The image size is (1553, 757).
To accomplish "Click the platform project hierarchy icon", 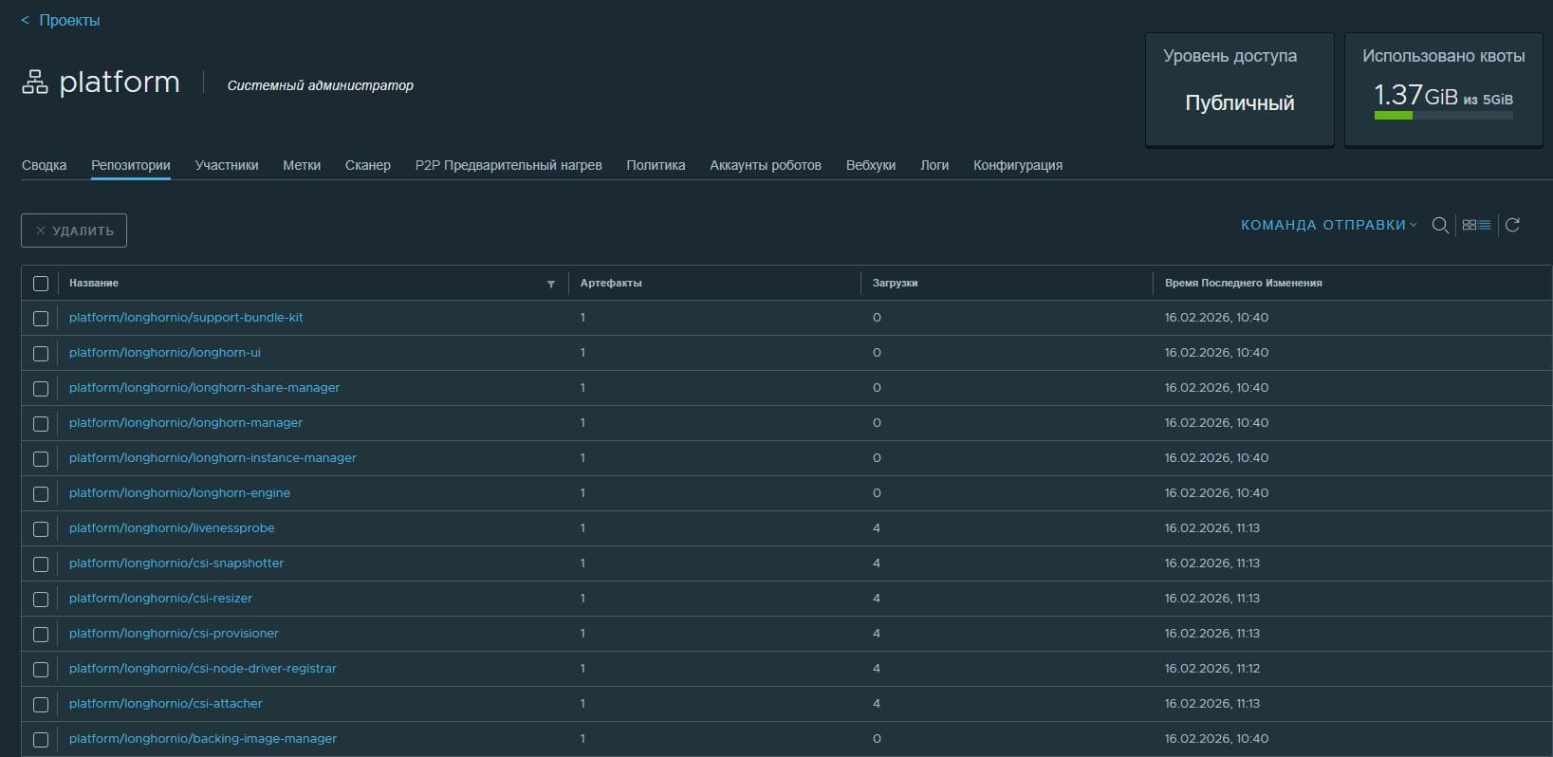I will pos(35,83).
